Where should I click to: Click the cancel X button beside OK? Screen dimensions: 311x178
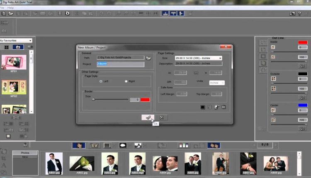point(161,117)
